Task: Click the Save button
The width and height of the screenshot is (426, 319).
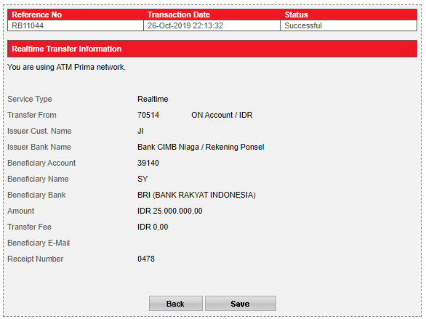Action: click(x=241, y=303)
